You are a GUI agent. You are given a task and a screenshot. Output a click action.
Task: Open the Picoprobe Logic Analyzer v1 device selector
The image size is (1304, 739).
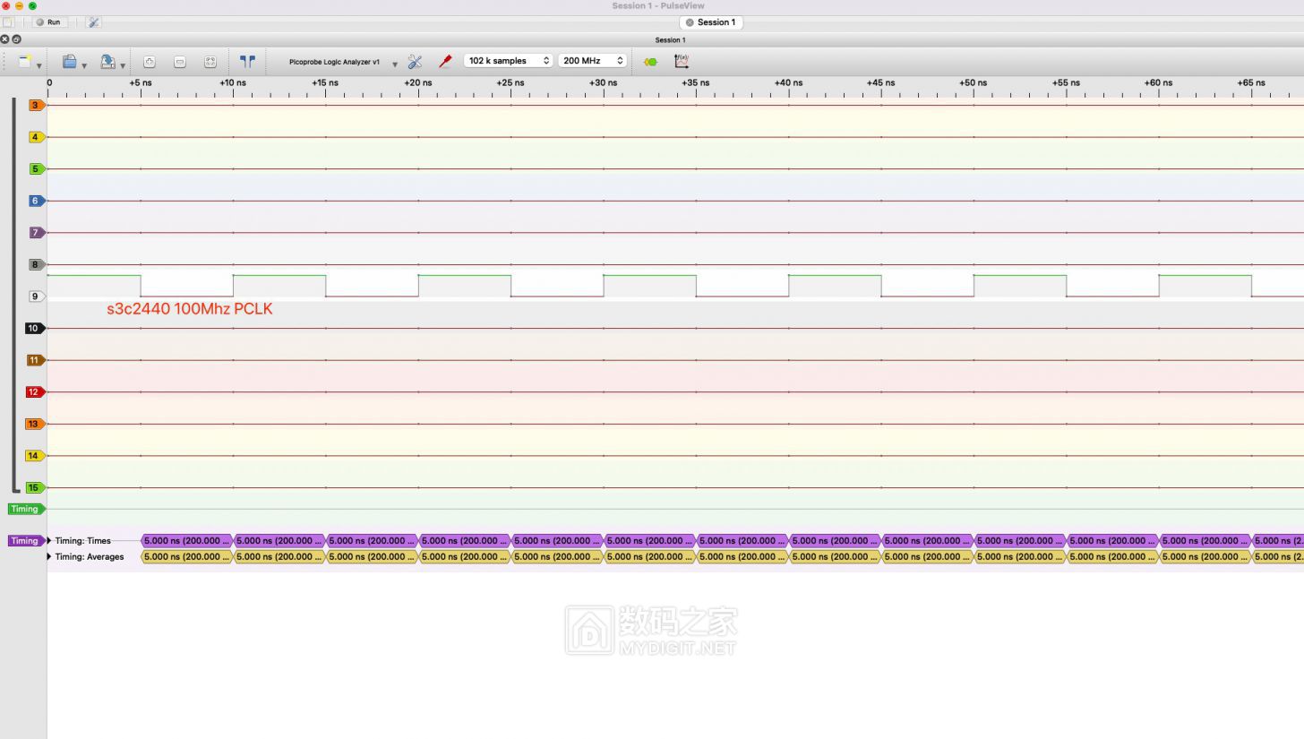click(x=335, y=62)
